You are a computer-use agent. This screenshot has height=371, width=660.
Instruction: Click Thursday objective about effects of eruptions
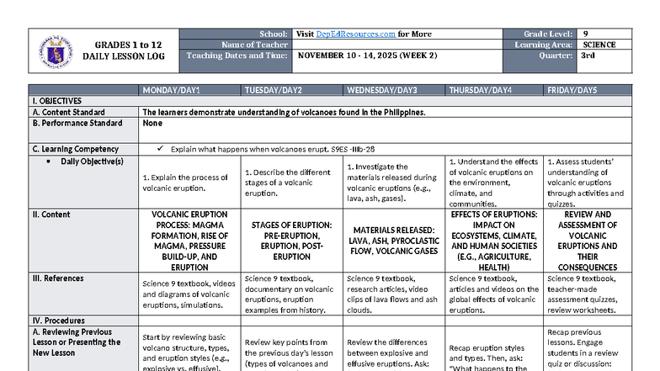(x=493, y=183)
